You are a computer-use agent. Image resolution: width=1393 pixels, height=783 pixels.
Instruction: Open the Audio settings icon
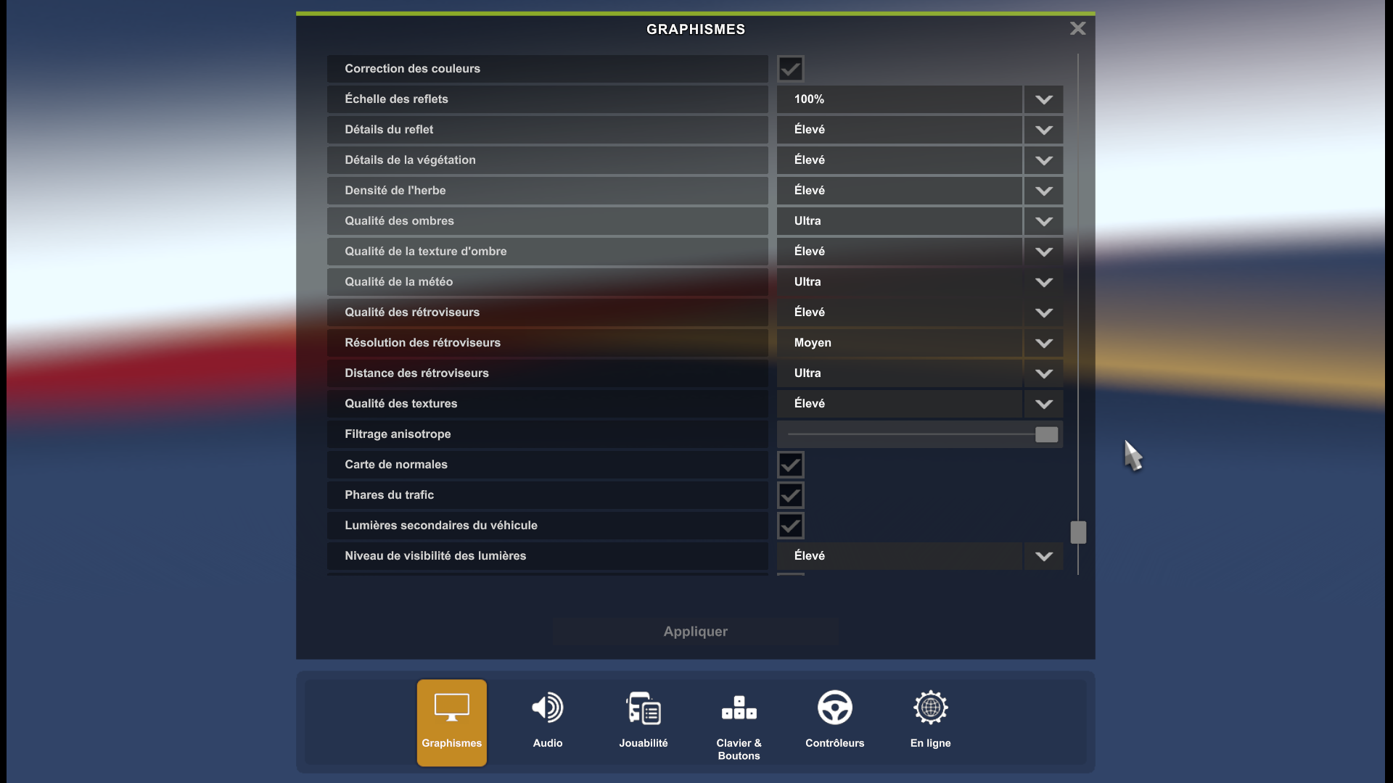pyautogui.click(x=547, y=708)
